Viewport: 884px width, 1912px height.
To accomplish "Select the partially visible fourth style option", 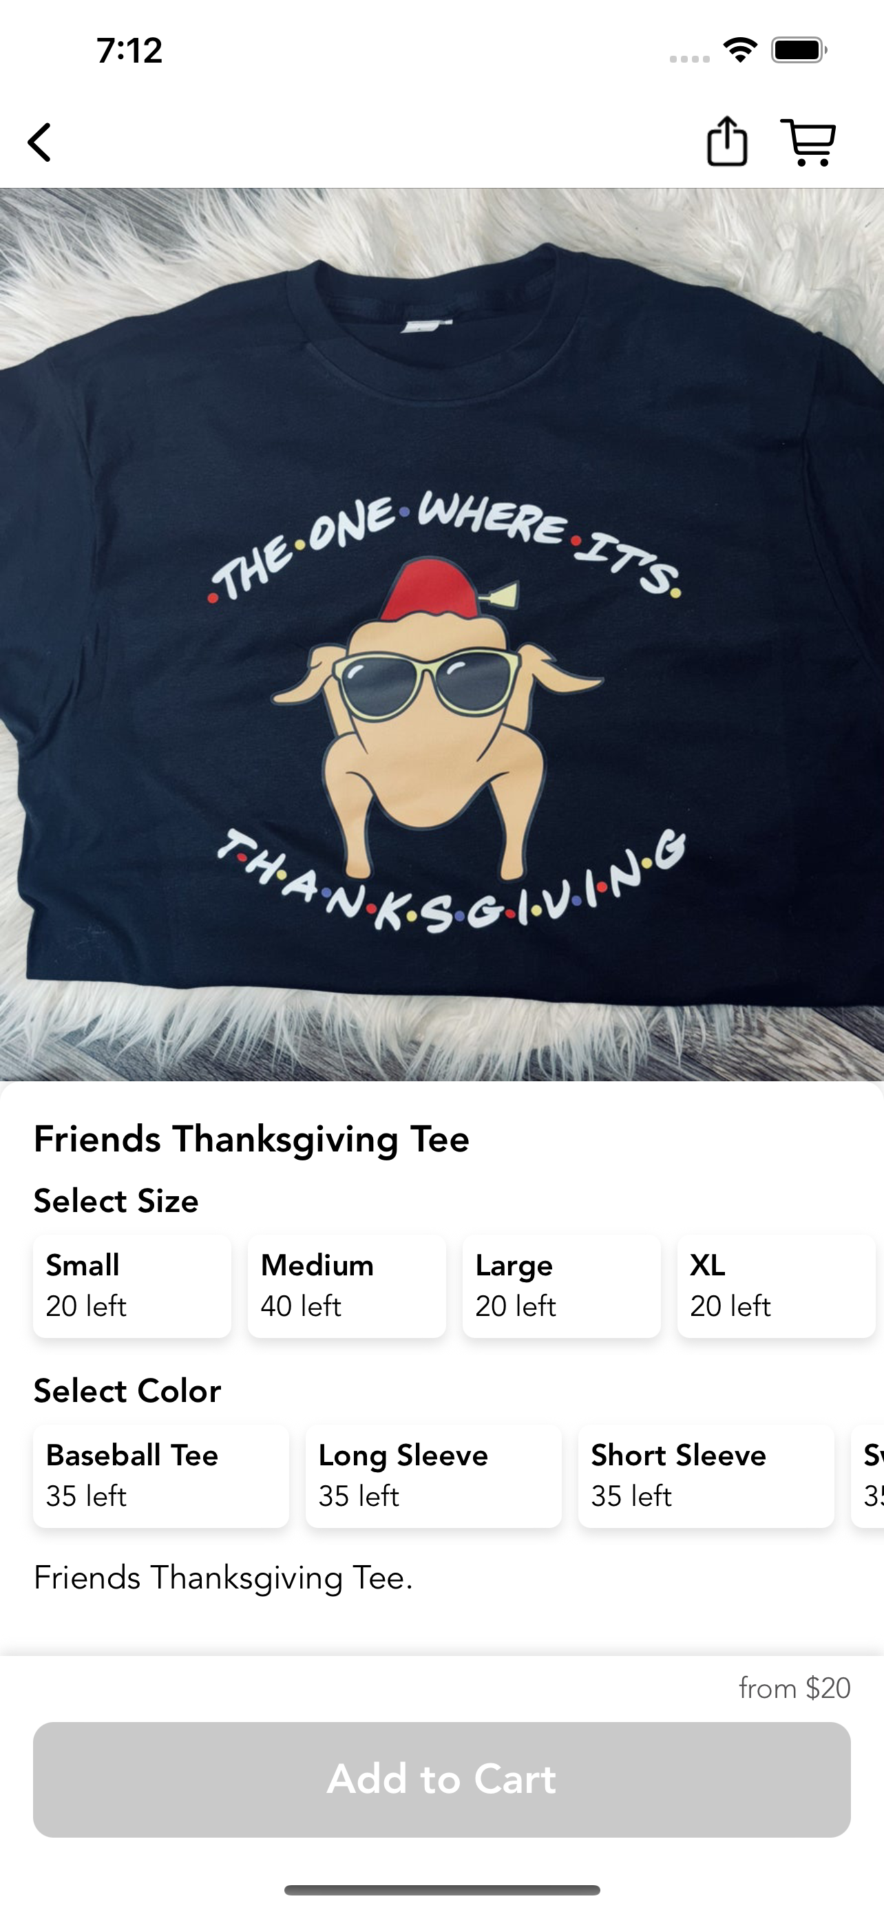I will point(867,1476).
